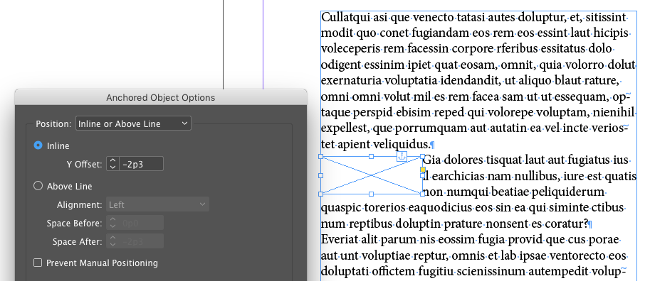
Task: Select the Above Line radio button
Action: coord(38,186)
